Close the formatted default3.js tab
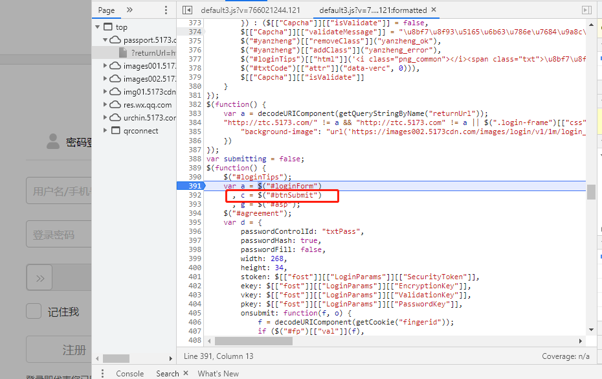Screen dimensions: 602x379 [x=434, y=10]
